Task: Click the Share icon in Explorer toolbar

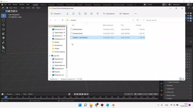Action: pyautogui.click(x=91, y=13)
